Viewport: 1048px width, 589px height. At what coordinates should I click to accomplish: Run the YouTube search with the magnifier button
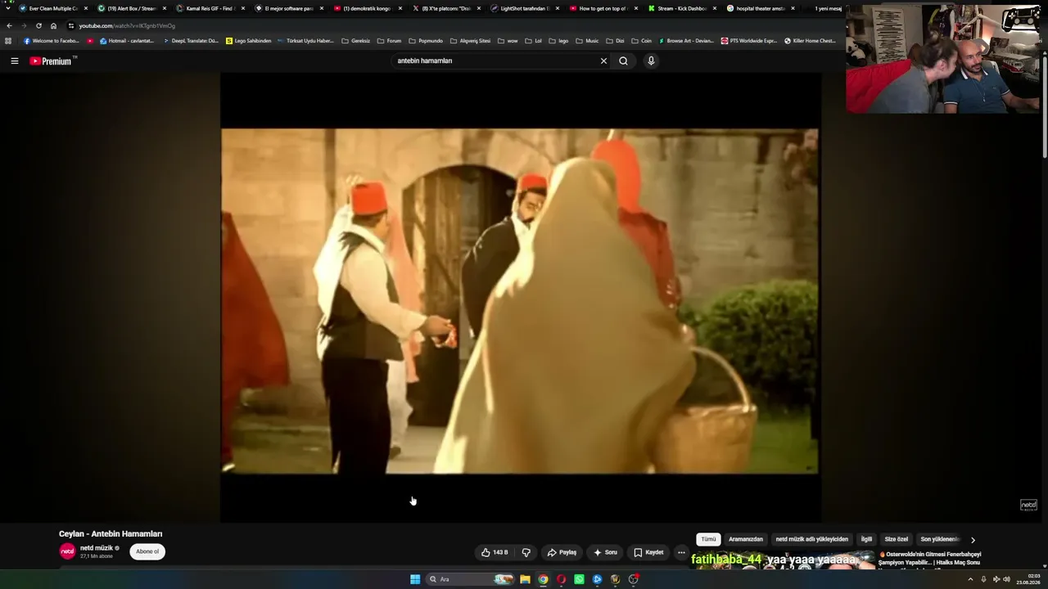[x=623, y=61]
